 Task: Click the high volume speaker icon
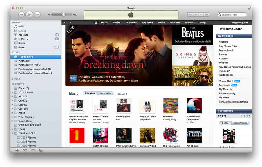[x=75, y=15]
